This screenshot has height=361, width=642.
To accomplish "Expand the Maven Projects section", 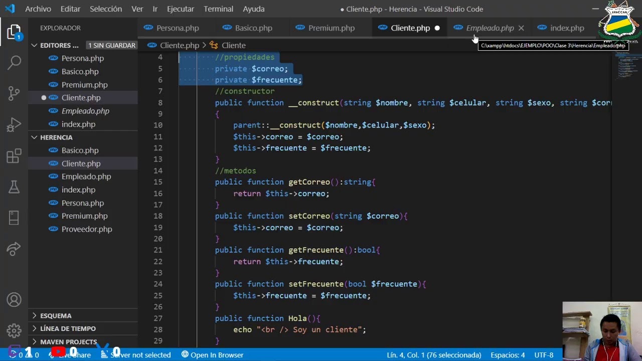I will pos(83,342).
